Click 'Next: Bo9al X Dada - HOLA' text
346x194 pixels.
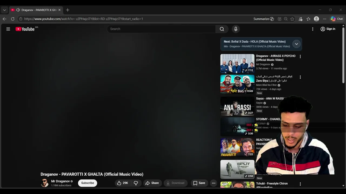click(x=255, y=42)
